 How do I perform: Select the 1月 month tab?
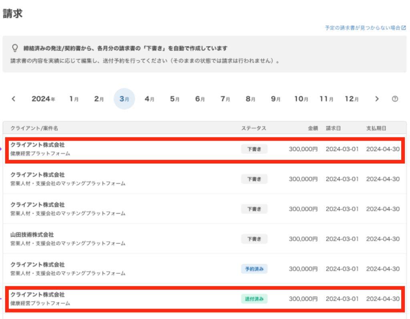(74, 99)
